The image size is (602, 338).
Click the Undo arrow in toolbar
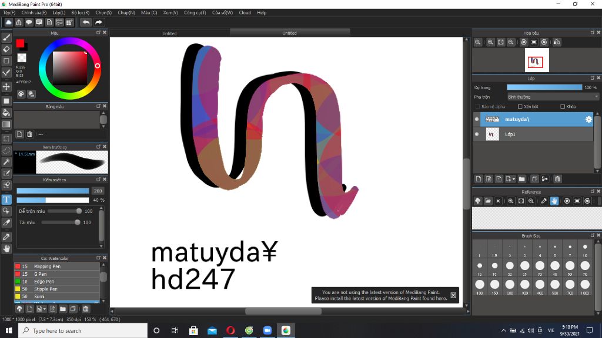pos(86,22)
